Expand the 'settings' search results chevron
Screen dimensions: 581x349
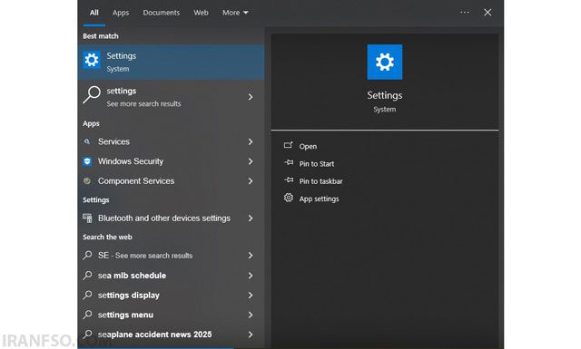point(251,97)
